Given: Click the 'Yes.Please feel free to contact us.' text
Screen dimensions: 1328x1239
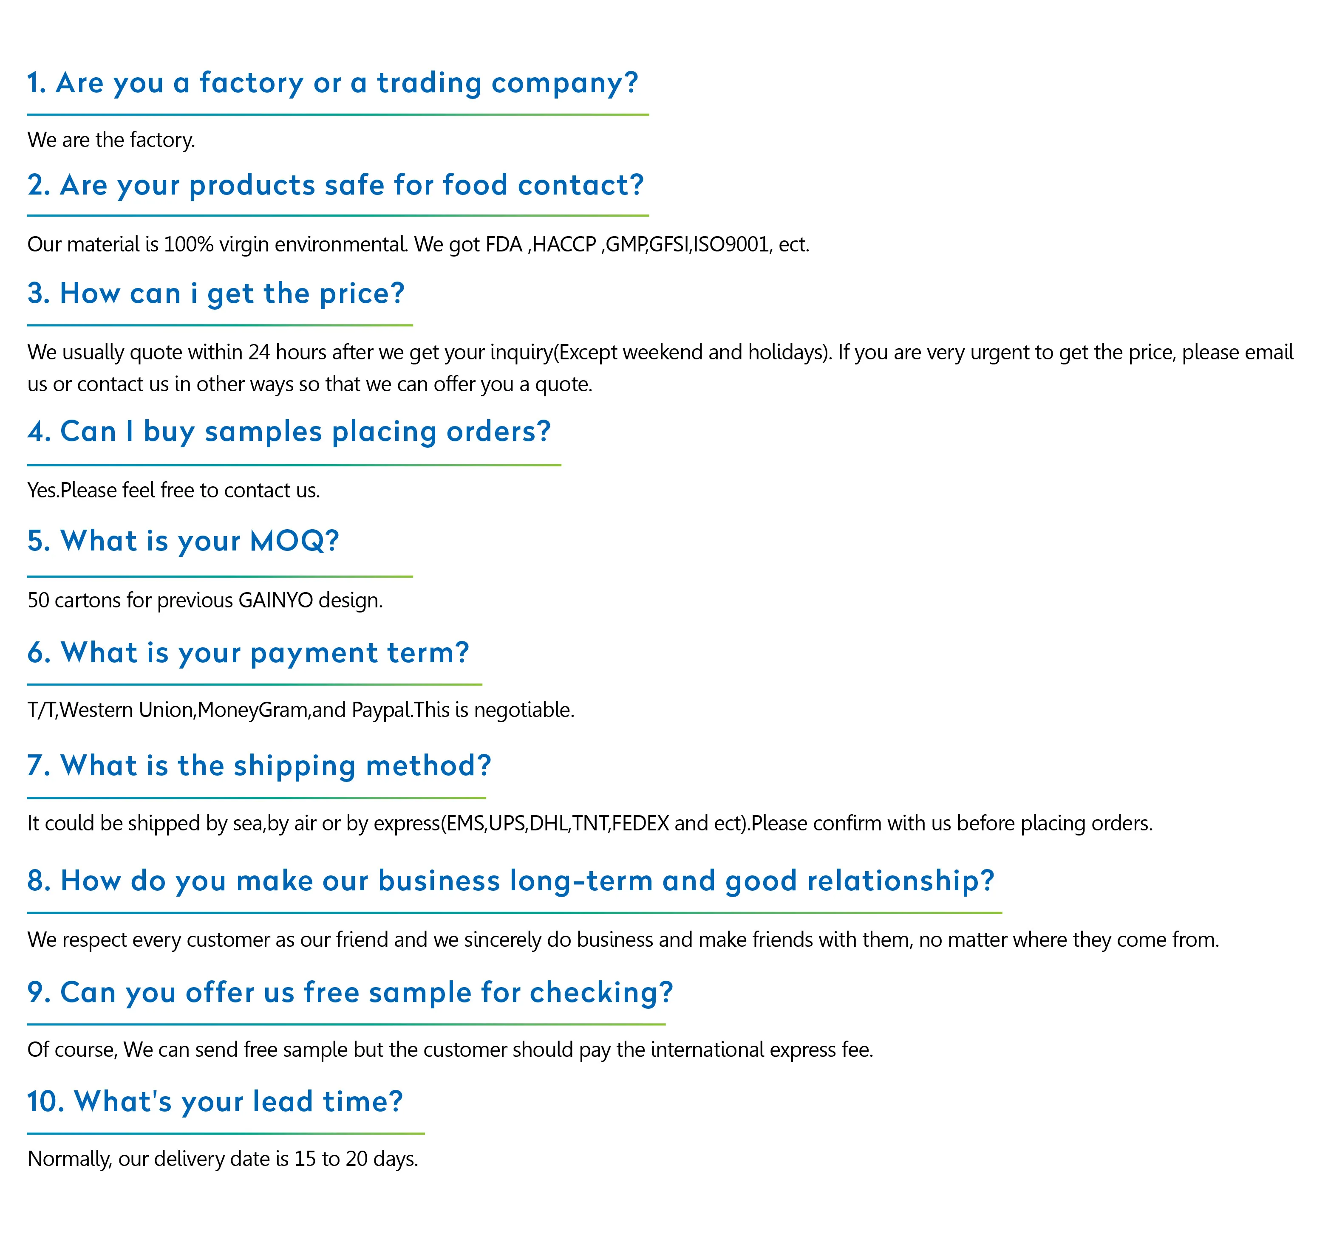Looking at the screenshot, I should click(x=174, y=491).
